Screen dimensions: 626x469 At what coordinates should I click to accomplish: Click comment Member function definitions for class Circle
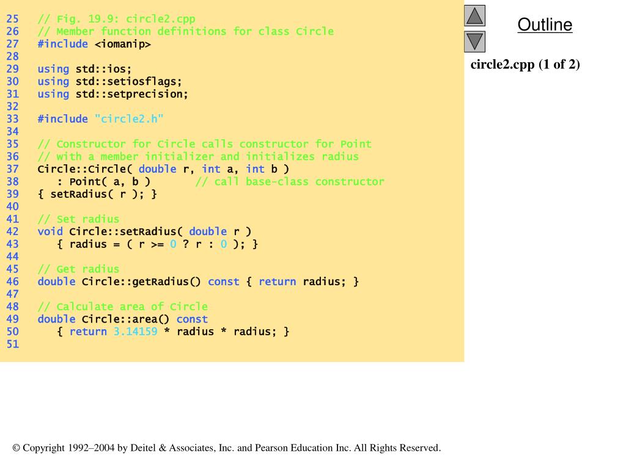pos(186,31)
